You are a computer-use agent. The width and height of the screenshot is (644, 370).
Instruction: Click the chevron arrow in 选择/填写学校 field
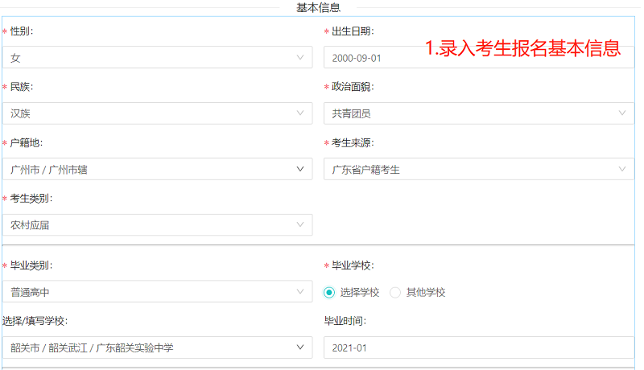click(x=300, y=347)
